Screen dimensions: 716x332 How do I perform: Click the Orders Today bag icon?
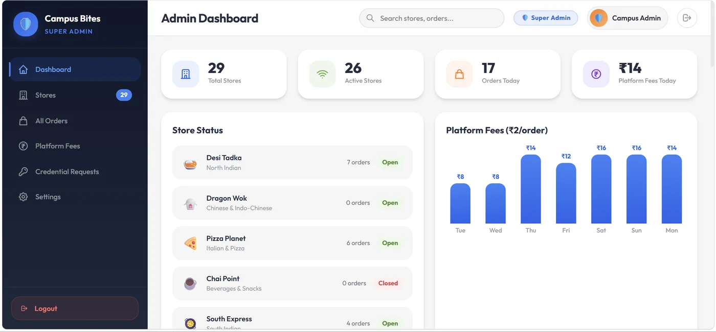(459, 74)
